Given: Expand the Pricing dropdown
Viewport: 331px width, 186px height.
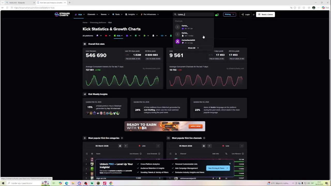Looking at the screenshot, I should click(x=229, y=14).
